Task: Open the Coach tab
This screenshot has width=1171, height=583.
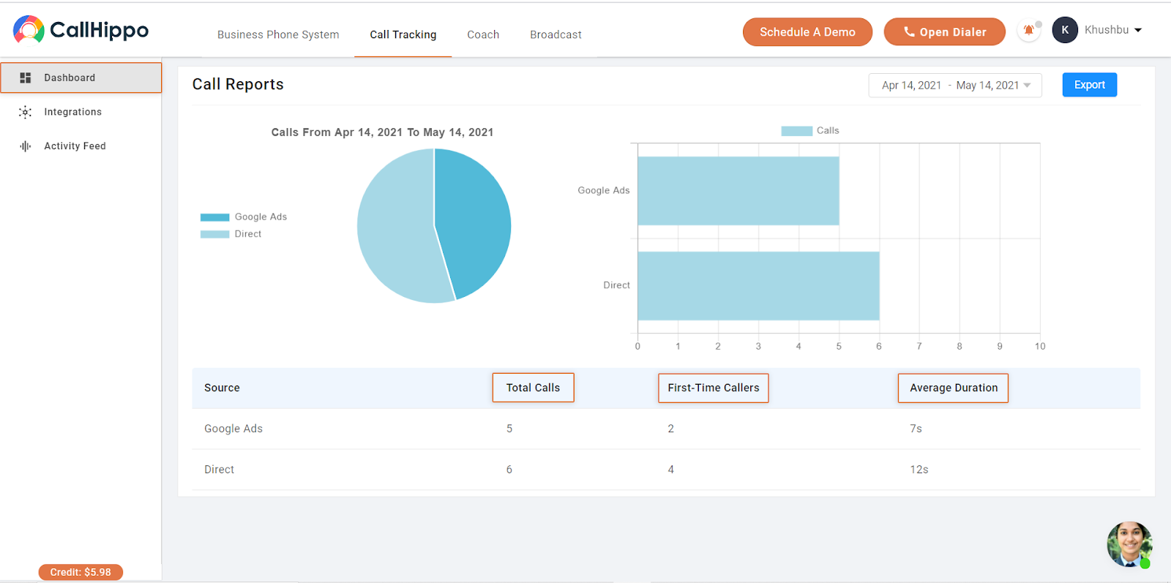Action: point(483,34)
